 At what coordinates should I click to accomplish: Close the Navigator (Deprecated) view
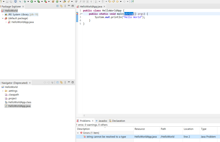pos(30,83)
